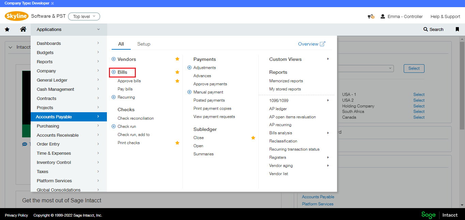
Task: Add new Recurring via plus icon
Action: [x=114, y=97]
